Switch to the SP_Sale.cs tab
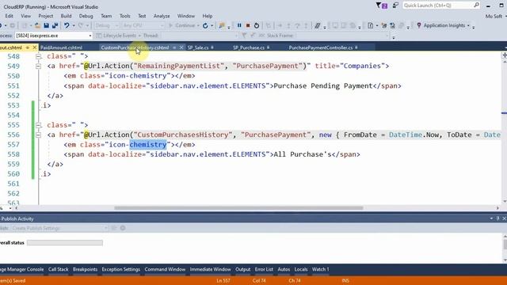Viewport: 507px width, 285px height. coord(198,47)
